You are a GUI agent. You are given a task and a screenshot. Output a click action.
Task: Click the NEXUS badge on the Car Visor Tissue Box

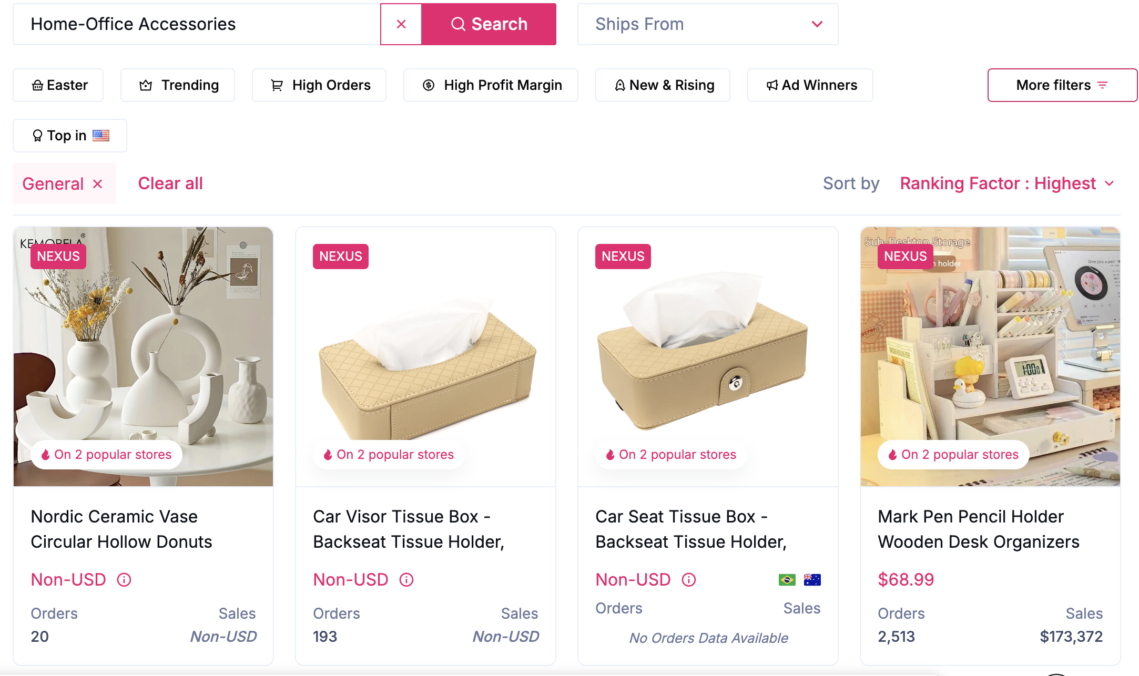pyautogui.click(x=340, y=256)
